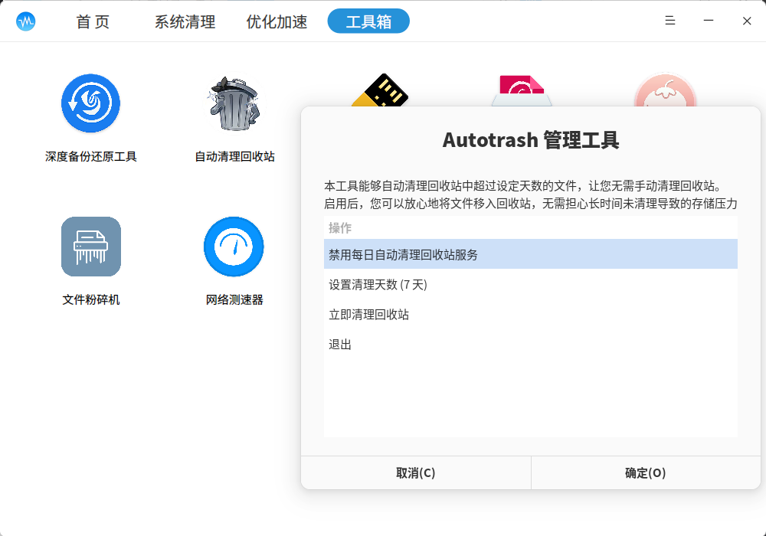Click the 取消(C) button
766x536 pixels.
[x=416, y=472]
